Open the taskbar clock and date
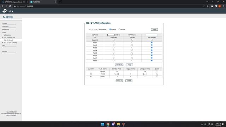 tap(218, 124)
